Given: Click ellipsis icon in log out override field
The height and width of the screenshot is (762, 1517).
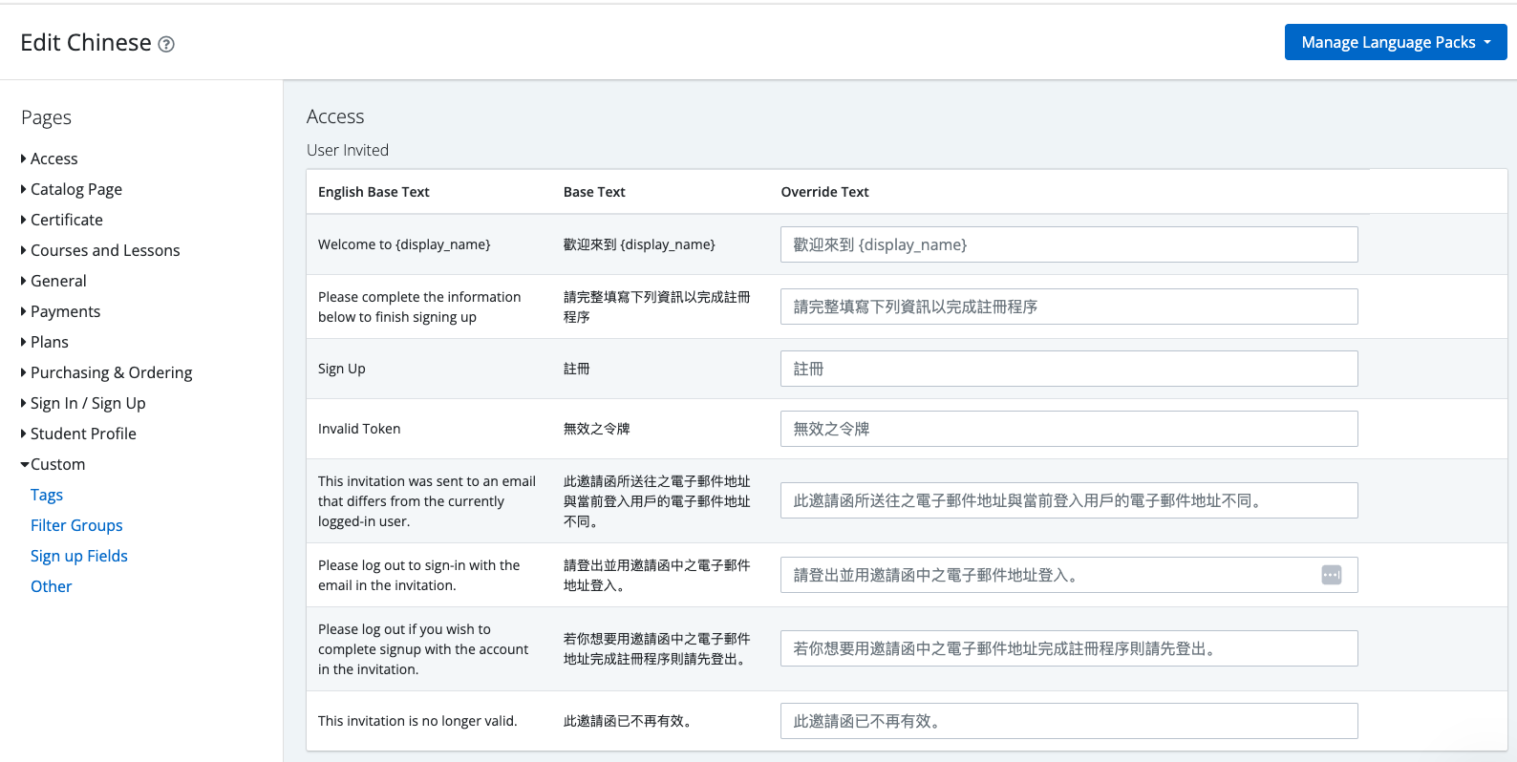Looking at the screenshot, I should 1331,575.
